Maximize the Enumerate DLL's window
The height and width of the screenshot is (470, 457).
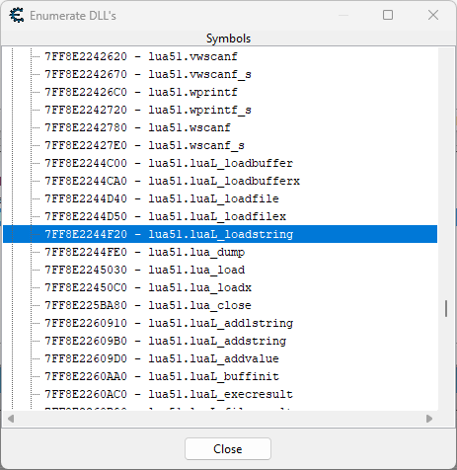388,15
